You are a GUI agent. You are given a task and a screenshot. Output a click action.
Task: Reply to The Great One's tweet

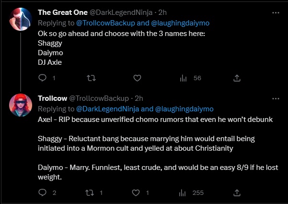pyautogui.click(x=42, y=78)
